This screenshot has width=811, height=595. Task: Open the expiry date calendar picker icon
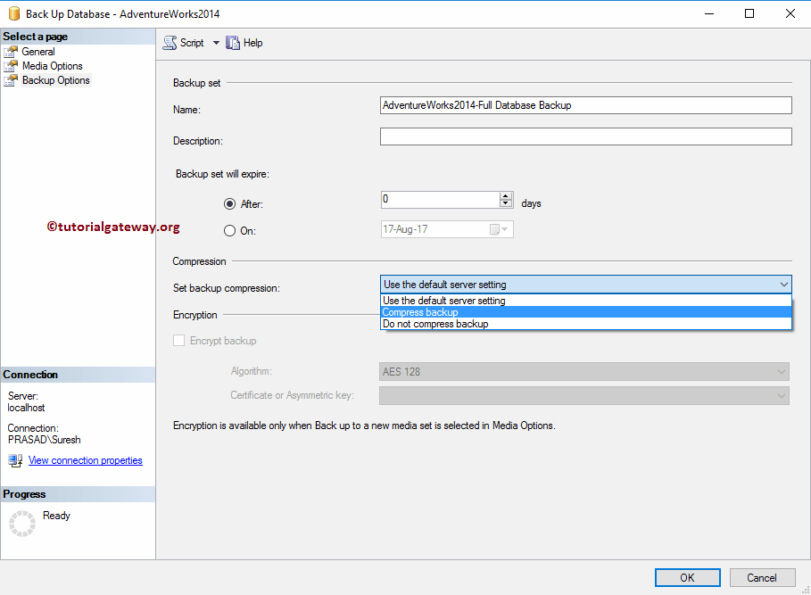[495, 229]
